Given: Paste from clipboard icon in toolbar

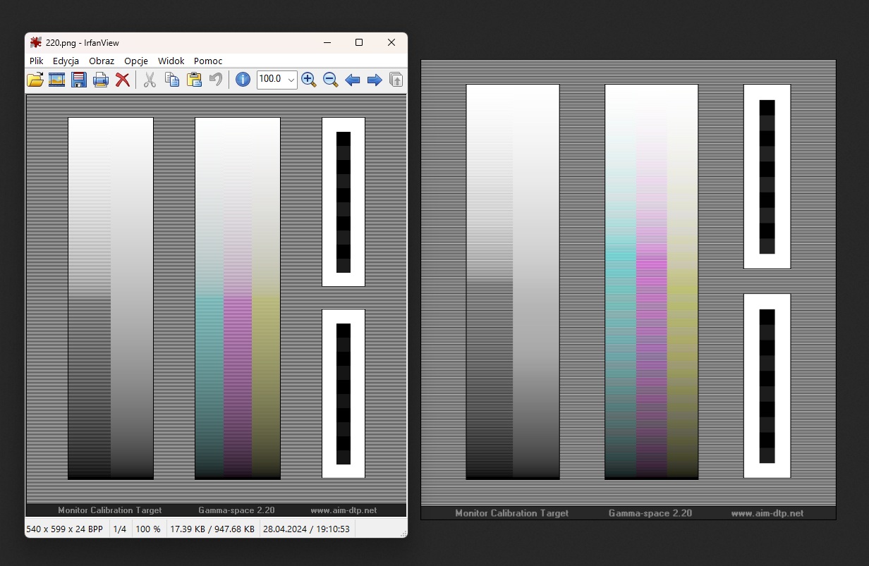Looking at the screenshot, I should tap(194, 80).
